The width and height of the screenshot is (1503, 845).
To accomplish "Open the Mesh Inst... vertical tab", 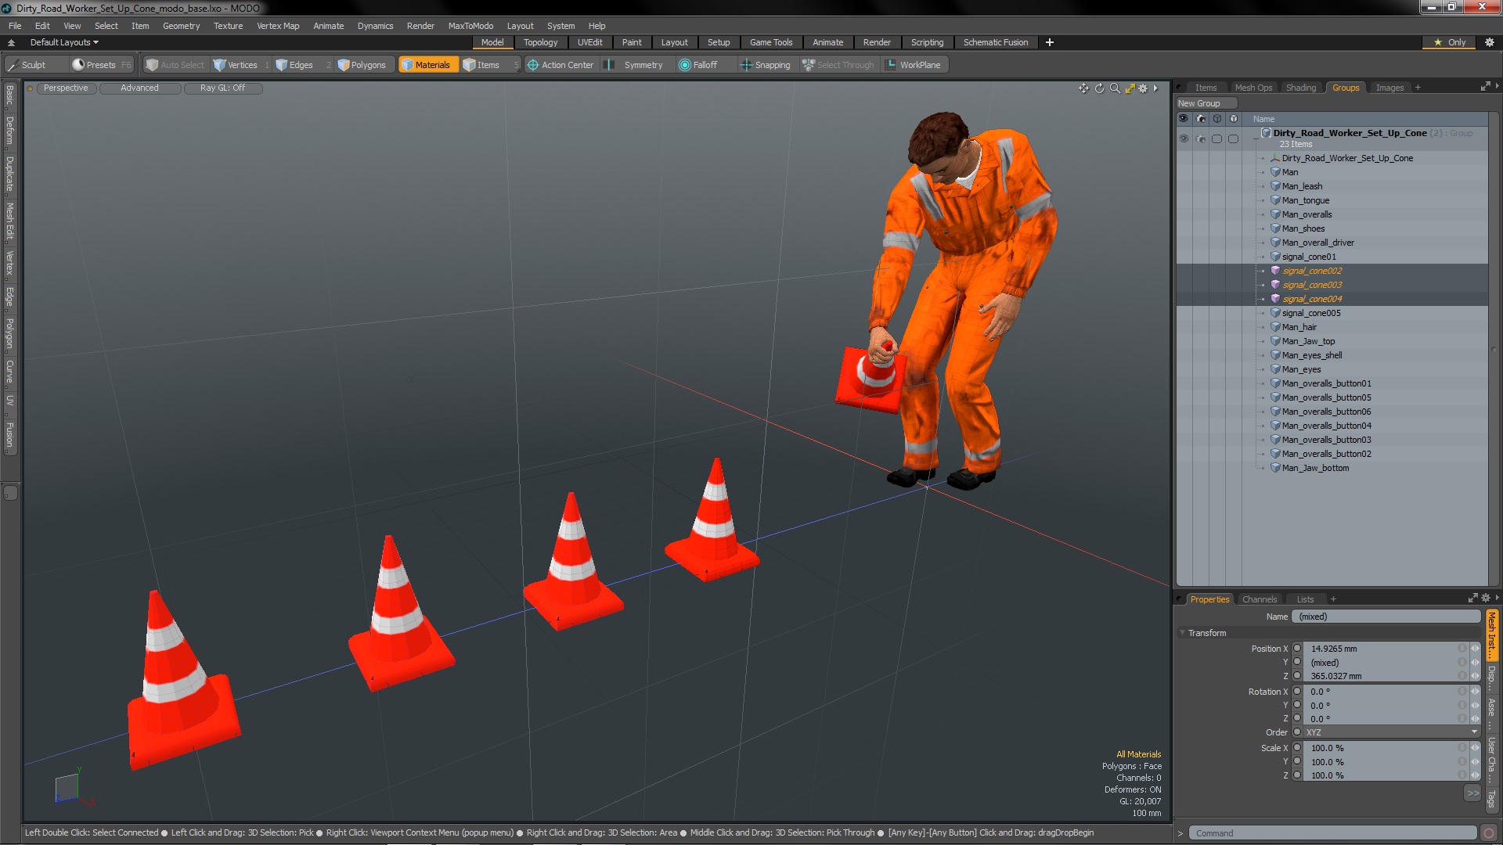I will click(1492, 635).
